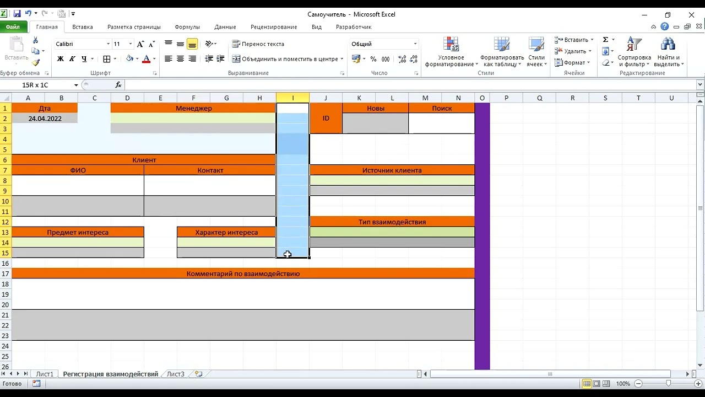
Task: Switch to Page Layout view icon
Action: point(598,384)
